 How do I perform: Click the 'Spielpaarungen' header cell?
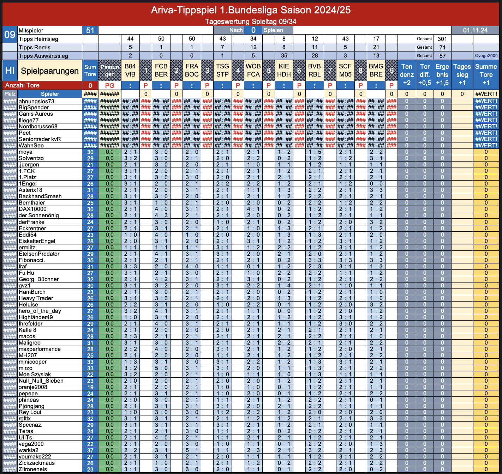point(50,71)
